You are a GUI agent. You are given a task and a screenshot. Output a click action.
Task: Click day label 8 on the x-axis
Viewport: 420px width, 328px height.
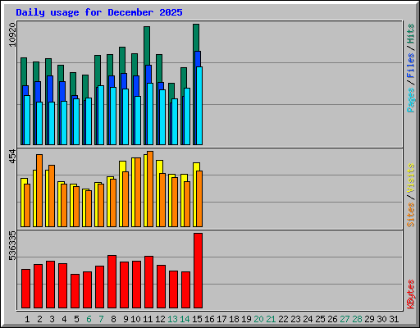(x=113, y=319)
